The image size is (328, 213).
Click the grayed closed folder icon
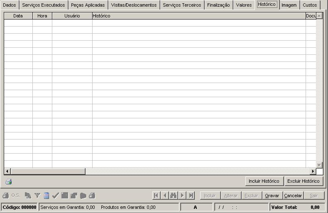[83, 196]
